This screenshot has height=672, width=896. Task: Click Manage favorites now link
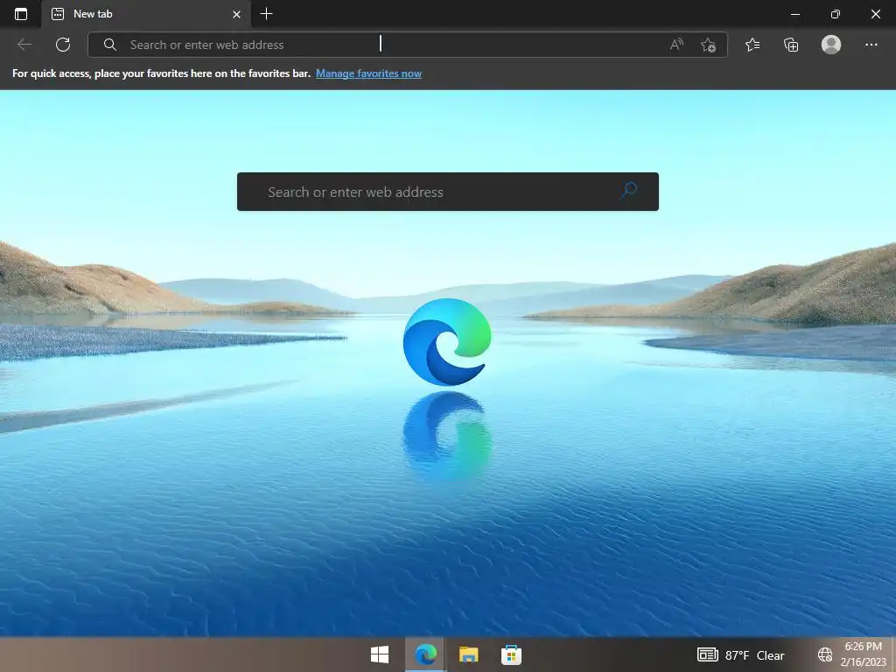tap(368, 73)
